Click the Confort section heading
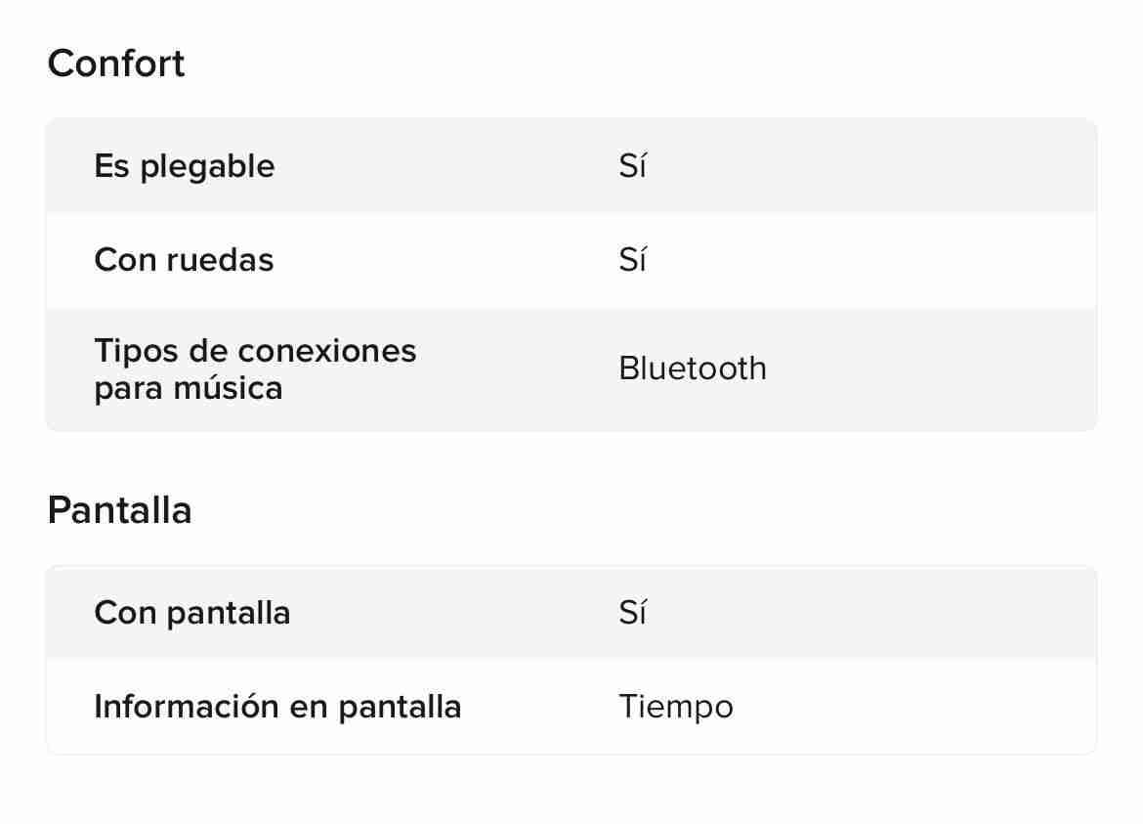 (115, 65)
